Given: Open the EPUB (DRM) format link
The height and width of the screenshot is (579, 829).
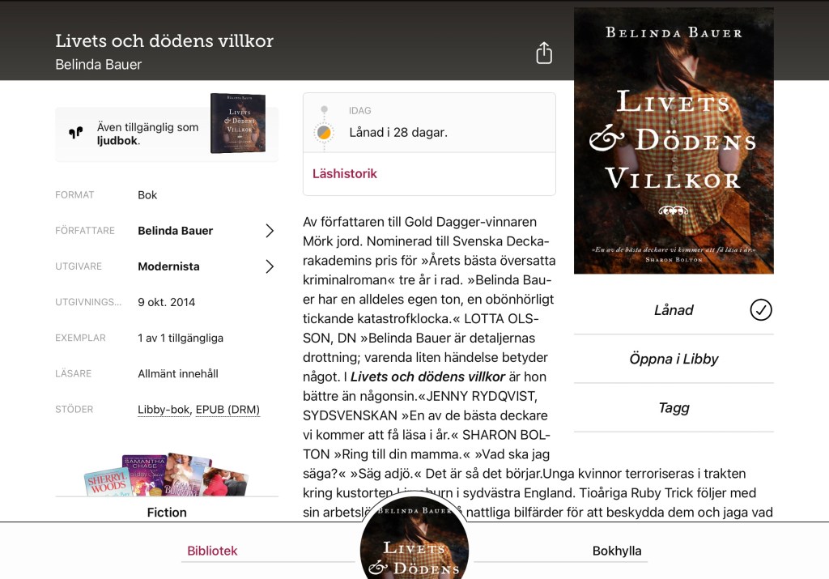Looking at the screenshot, I should coord(227,410).
